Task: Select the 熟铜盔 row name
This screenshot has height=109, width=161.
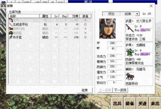Action: 17,33
